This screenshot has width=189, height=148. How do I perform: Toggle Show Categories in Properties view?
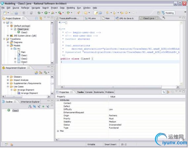click(x=164, y=92)
